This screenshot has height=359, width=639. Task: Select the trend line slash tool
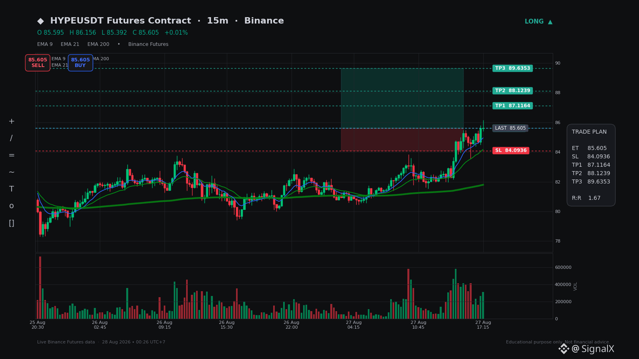[x=11, y=138]
